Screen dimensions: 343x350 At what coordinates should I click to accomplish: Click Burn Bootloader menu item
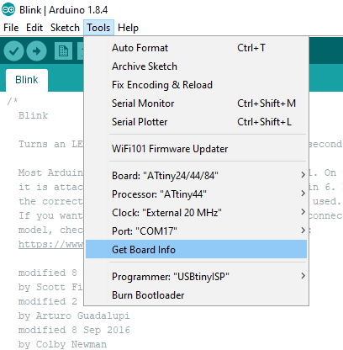(196, 295)
